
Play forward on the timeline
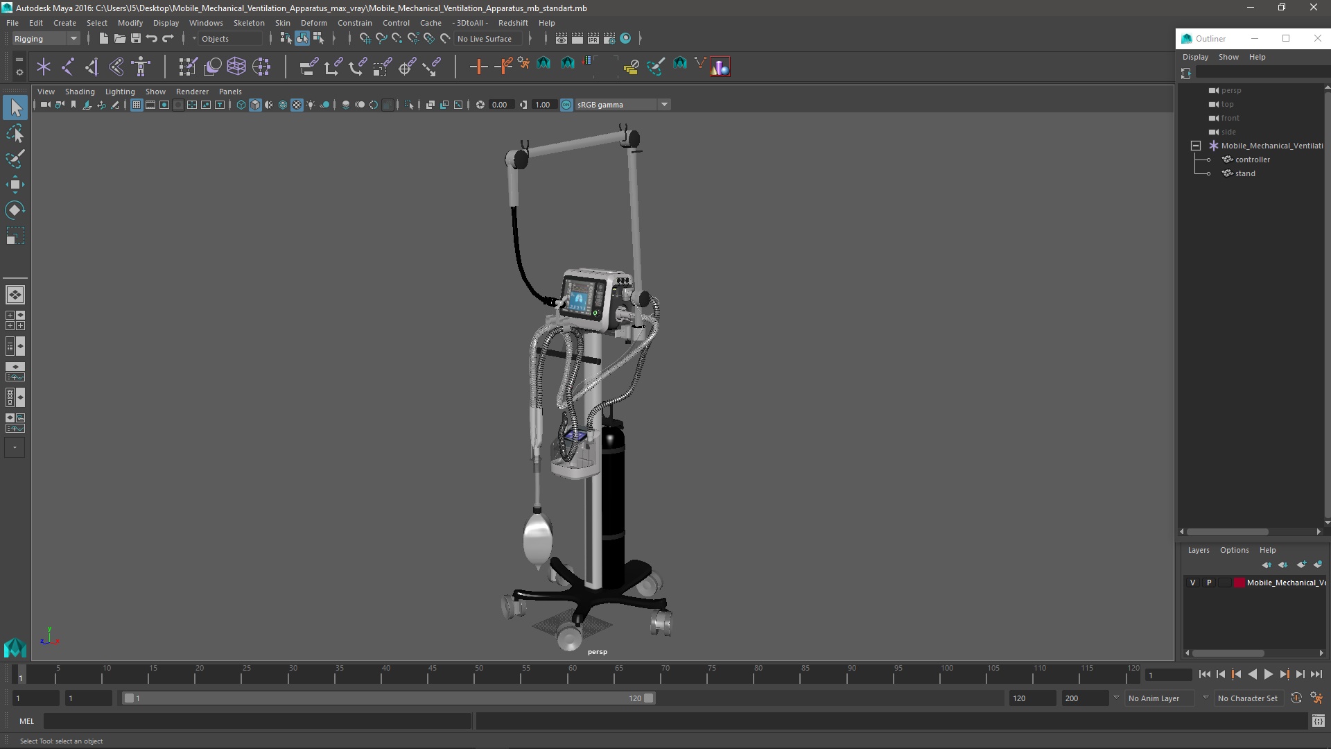1269,674
